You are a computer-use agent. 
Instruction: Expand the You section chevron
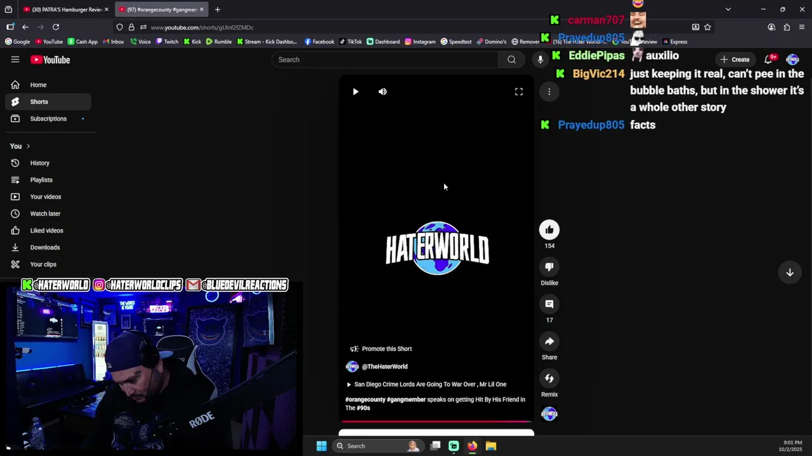coord(28,146)
